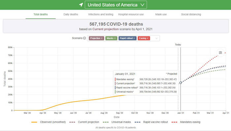Click the location arrow icon
The image size is (231, 131).
(81, 5)
